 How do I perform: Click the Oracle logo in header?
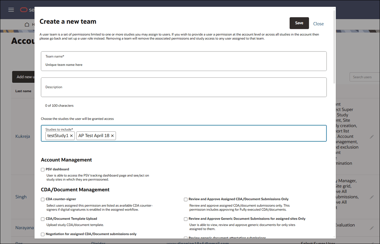click(24, 10)
